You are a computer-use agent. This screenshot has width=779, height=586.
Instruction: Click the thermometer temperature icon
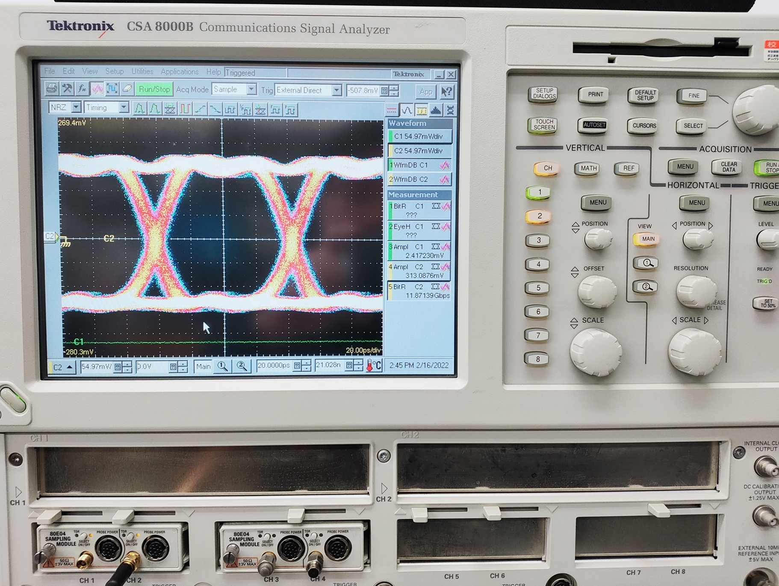[373, 366]
